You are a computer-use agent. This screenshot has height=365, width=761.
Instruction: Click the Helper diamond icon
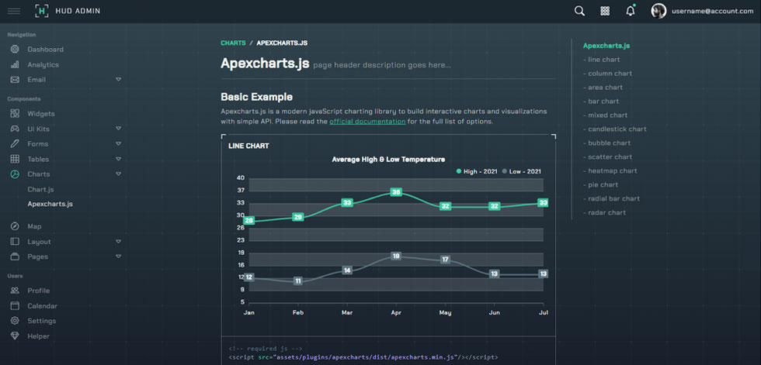coord(15,336)
